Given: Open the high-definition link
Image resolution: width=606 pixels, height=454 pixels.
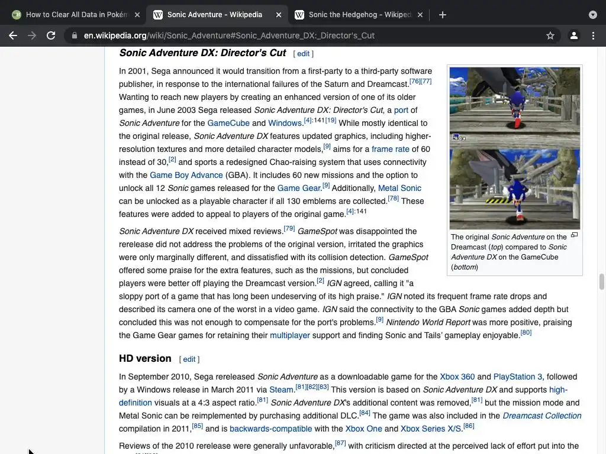Looking at the screenshot, I should point(558,390).
